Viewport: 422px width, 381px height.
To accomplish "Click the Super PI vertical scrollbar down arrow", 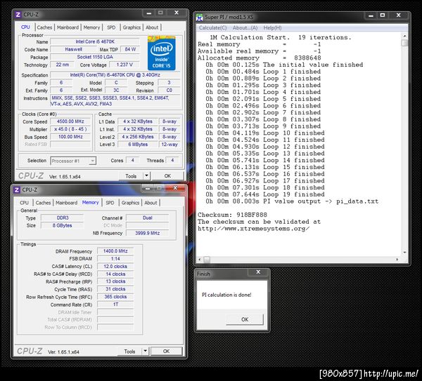I will 404,253.
